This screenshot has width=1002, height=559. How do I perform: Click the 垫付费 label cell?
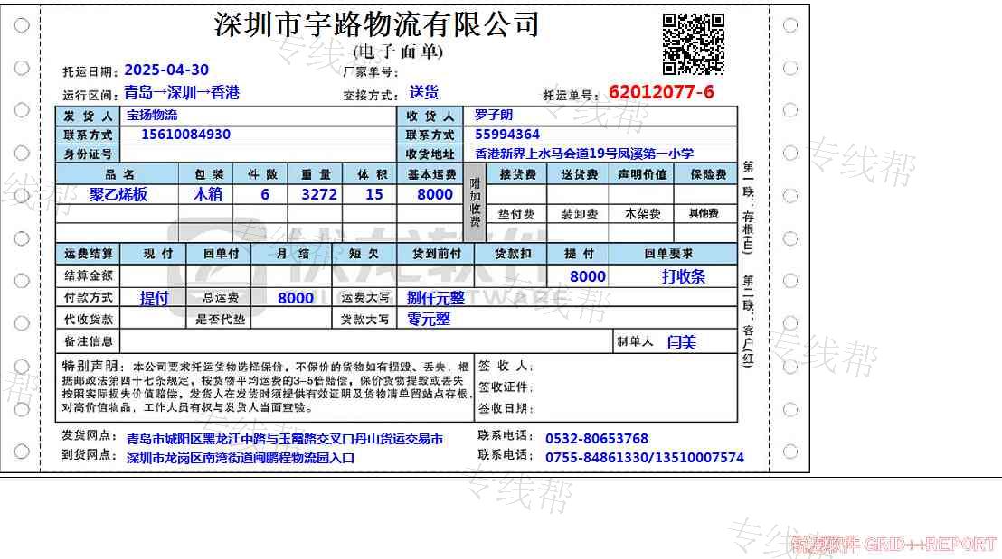(x=516, y=214)
